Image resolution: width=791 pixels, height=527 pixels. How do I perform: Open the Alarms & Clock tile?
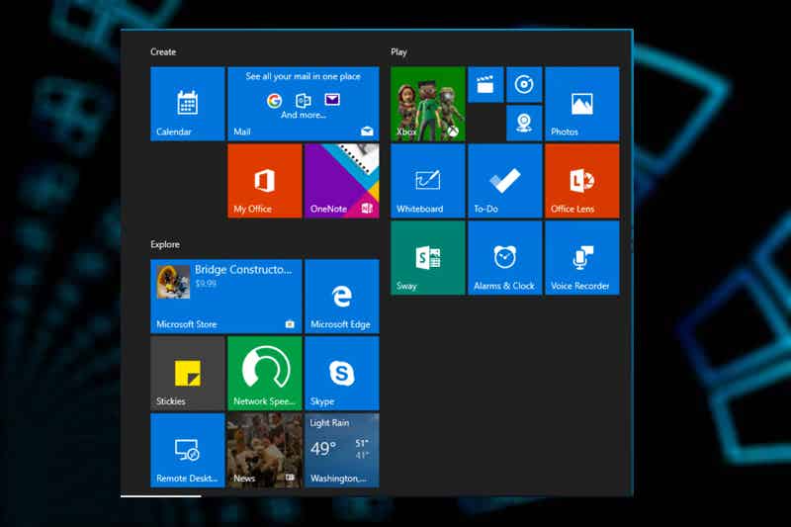click(505, 258)
